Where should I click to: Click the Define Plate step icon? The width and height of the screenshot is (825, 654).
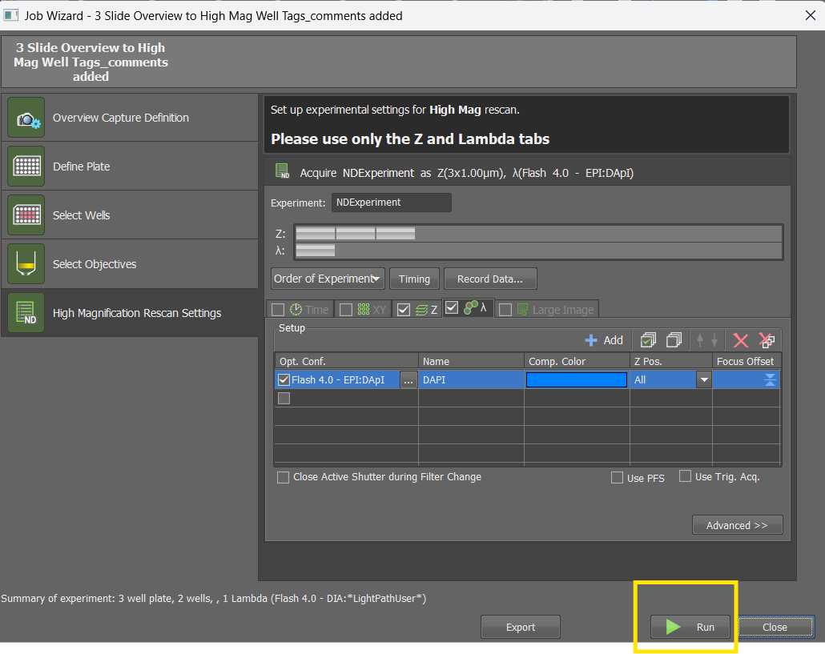(x=26, y=167)
